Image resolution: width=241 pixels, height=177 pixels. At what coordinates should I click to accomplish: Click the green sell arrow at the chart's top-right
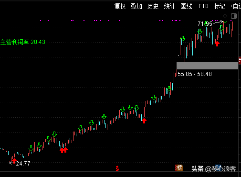coord(221,28)
